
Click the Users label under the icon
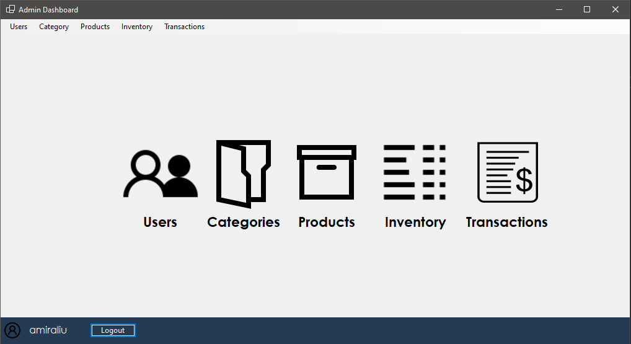pyautogui.click(x=160, y=222)
